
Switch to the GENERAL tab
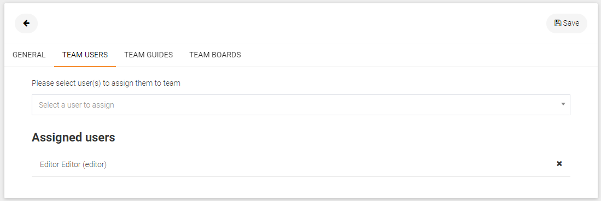click(29, 55)
